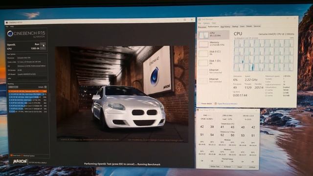Click first core temperature 42 in Real Temp
This screenshot has height=176, width=313.
[x=202, y=127]
